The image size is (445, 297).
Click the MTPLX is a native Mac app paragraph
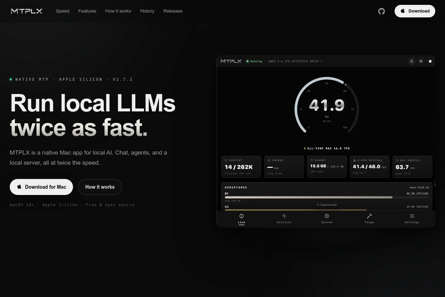coord(88,158)
